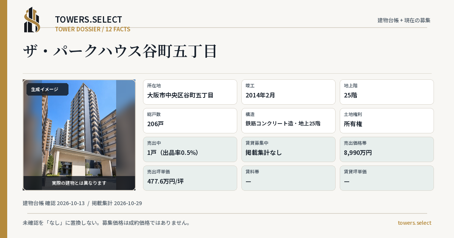Click the 25階 floor count value
Viewport: 454px width, 238px height.
[350, 95]
